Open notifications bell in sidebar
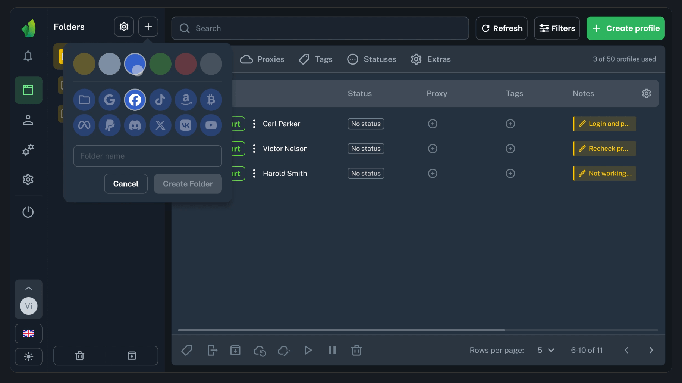 (28, 56)
